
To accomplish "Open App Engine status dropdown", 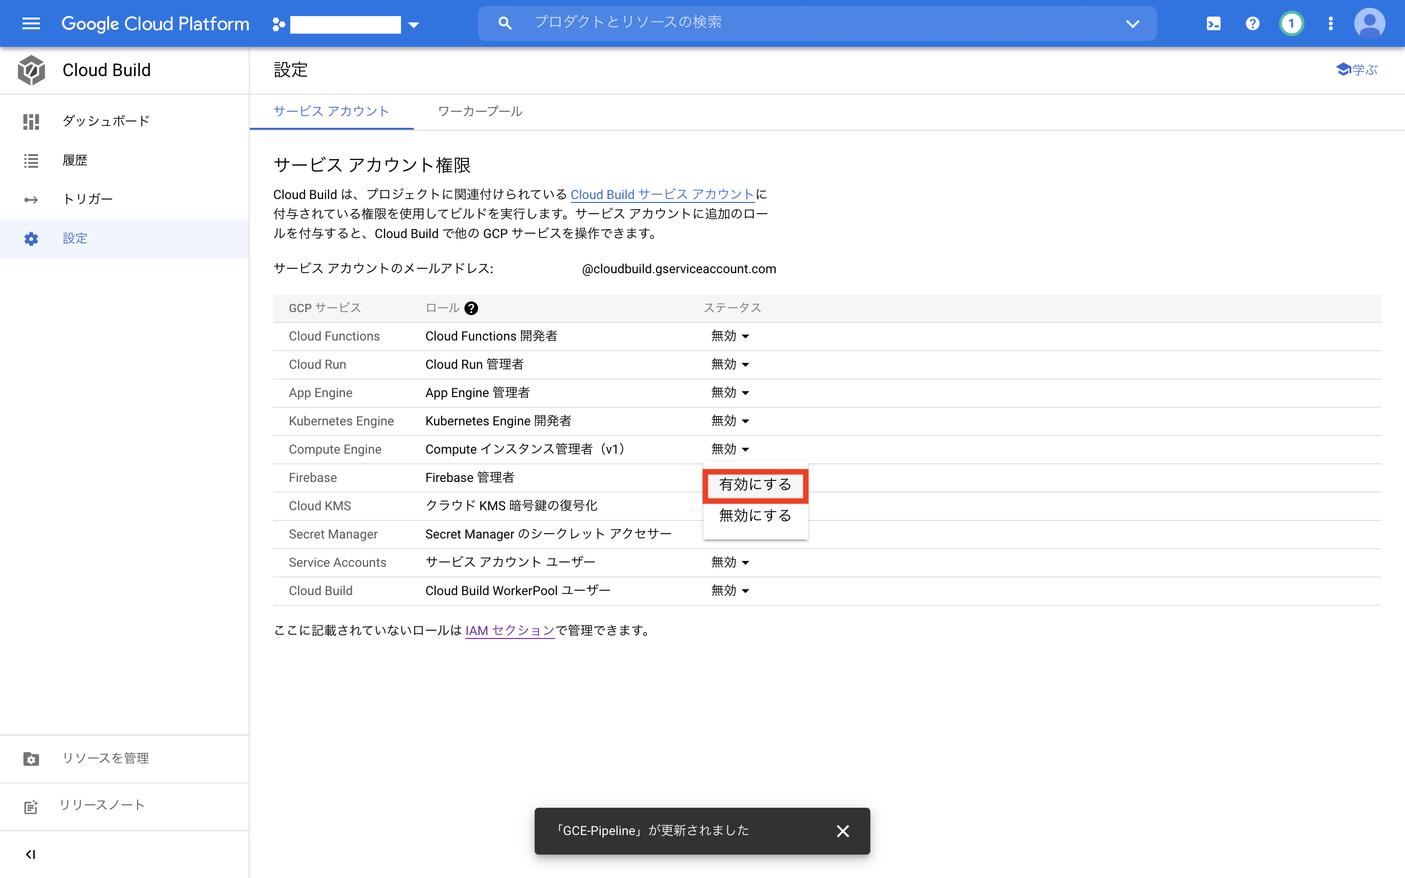I will [x=730, y=393].
